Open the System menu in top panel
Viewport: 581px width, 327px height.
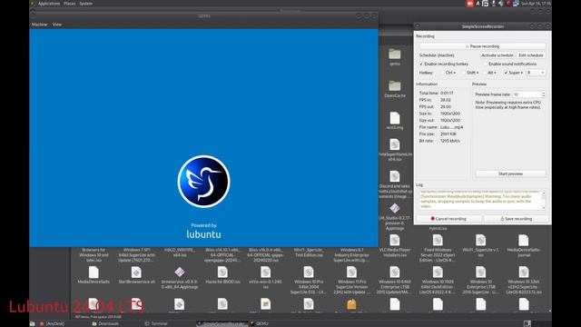pyautogui.click(x=85, y=4)
